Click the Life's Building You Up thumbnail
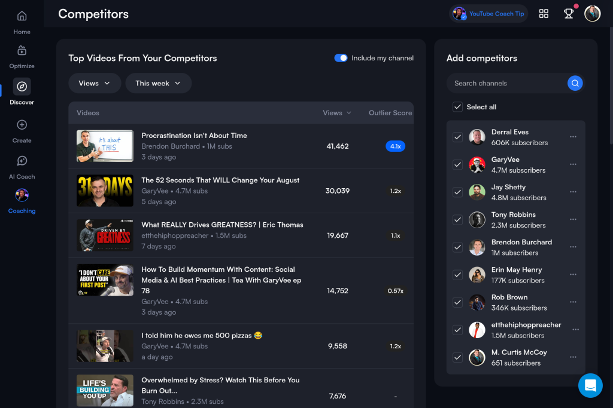This screenshot has height=408, width=613. (105, 391)
